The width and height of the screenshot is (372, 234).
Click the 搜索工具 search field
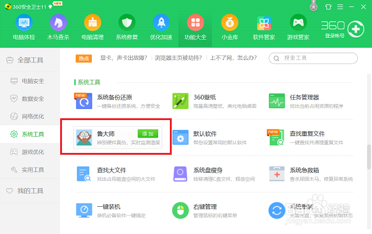click(313, 58)
